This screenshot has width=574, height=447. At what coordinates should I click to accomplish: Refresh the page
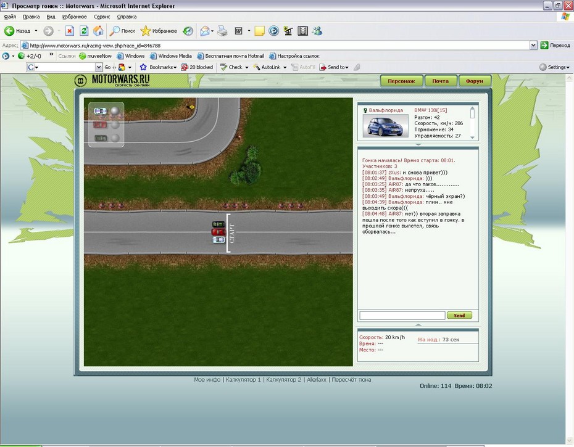click(84, 31)
